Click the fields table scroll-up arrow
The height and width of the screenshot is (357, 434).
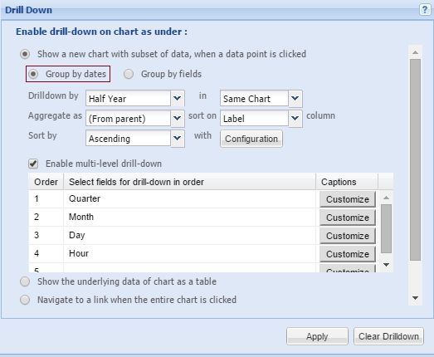point(386,198)
